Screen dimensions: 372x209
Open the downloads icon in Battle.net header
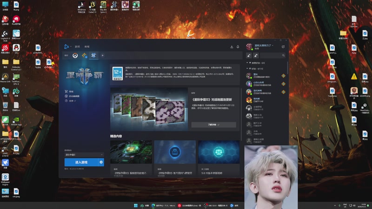click(232, 47)
